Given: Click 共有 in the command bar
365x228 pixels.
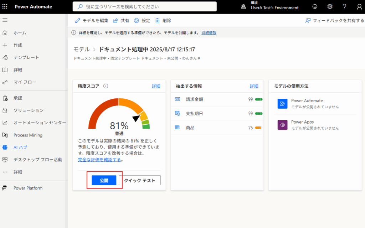Looking at the screenshot, I should pos(121,20).
